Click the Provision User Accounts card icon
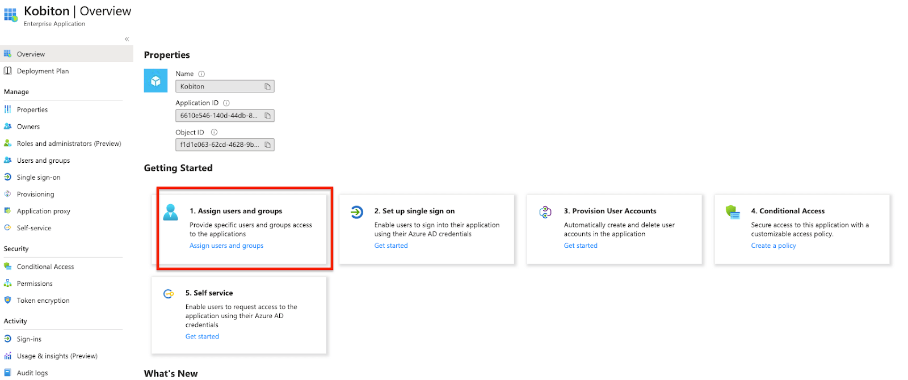 click(x=545, y=212)
